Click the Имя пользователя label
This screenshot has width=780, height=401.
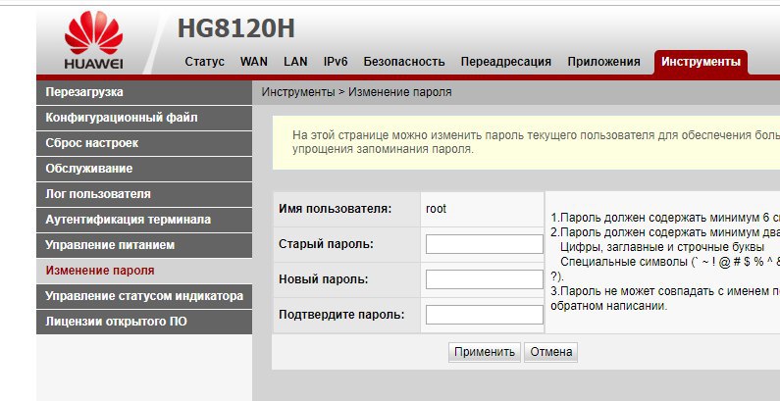tap(336, 209)
